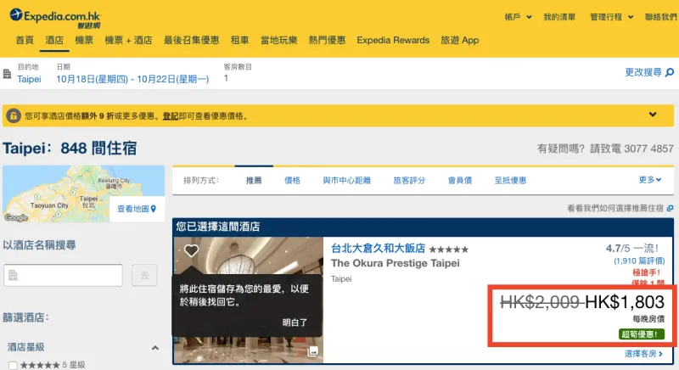Click the 4.7/5 一流! rating text

tap(632, 249)
